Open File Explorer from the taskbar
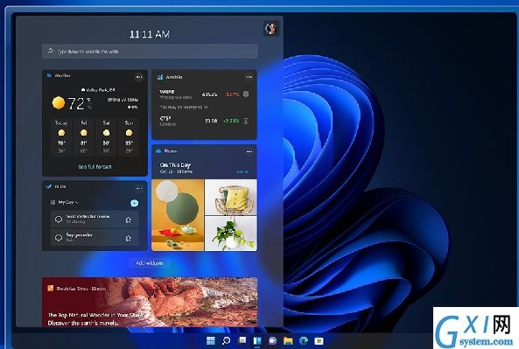This screenshot has width=519, height=349. 288,340
